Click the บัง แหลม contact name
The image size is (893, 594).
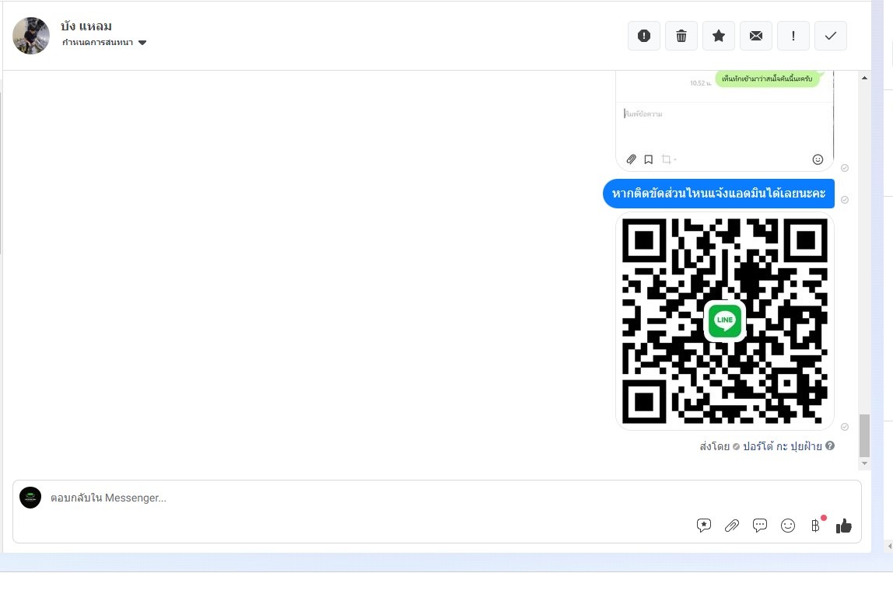86,26
